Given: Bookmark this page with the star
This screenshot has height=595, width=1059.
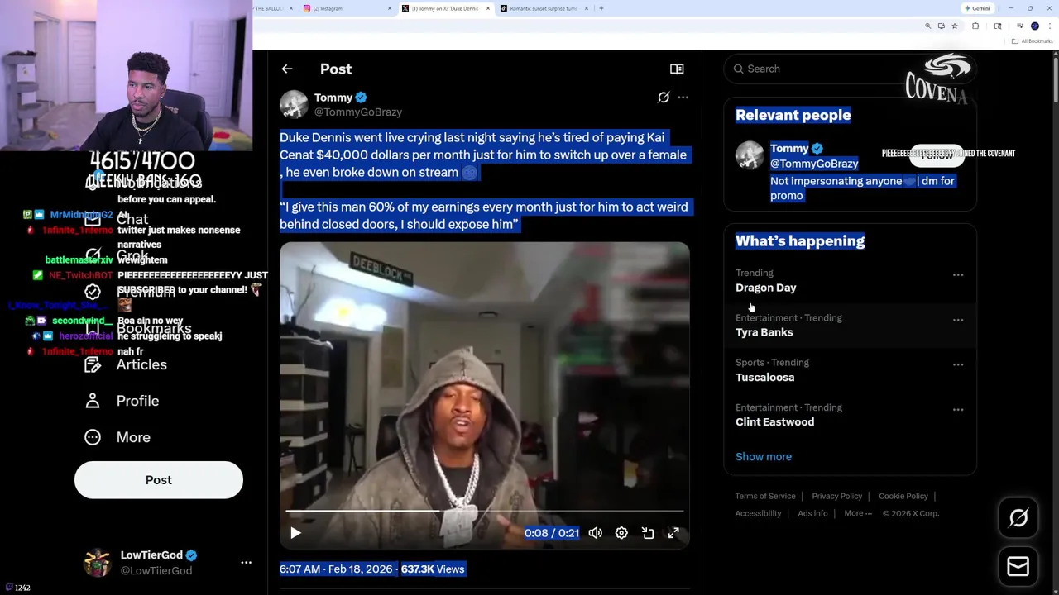Looking at the screenshot, I should [x=954, y=26].
